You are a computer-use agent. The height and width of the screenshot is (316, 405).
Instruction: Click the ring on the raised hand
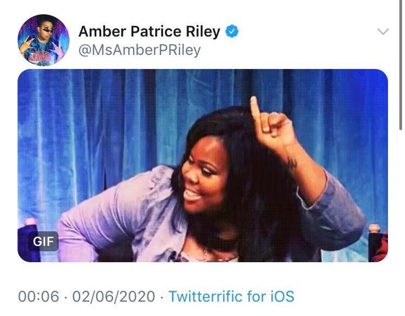coord(274,113)
